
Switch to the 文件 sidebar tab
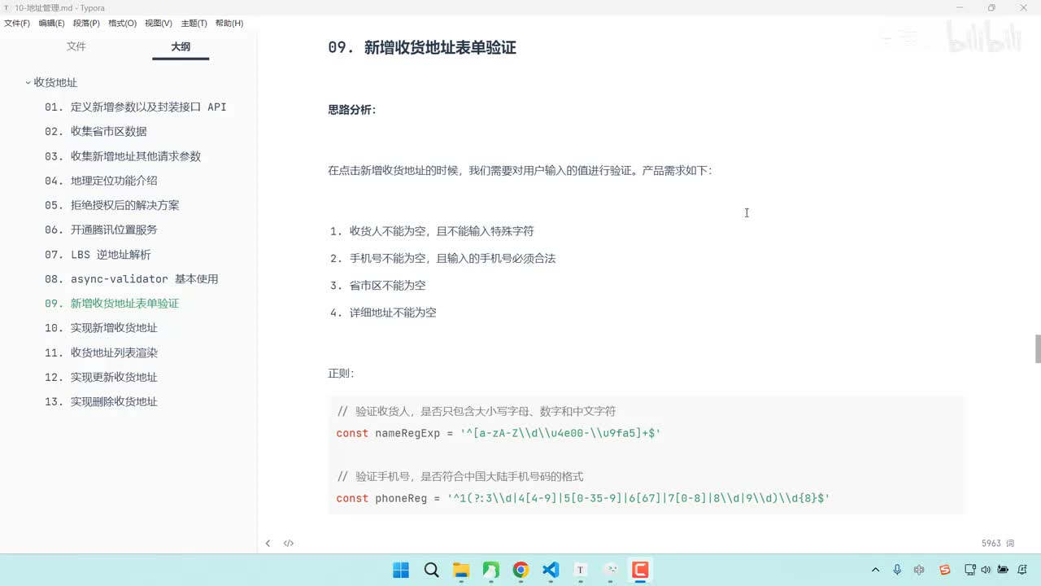click(x=76, y=46)
